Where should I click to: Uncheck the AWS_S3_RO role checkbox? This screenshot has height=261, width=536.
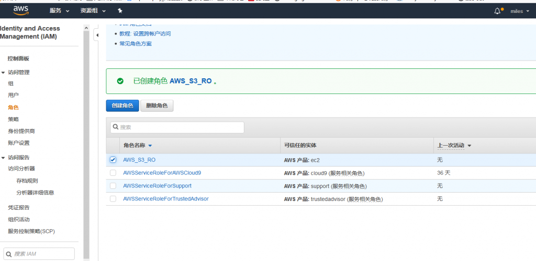pos(113,160)
